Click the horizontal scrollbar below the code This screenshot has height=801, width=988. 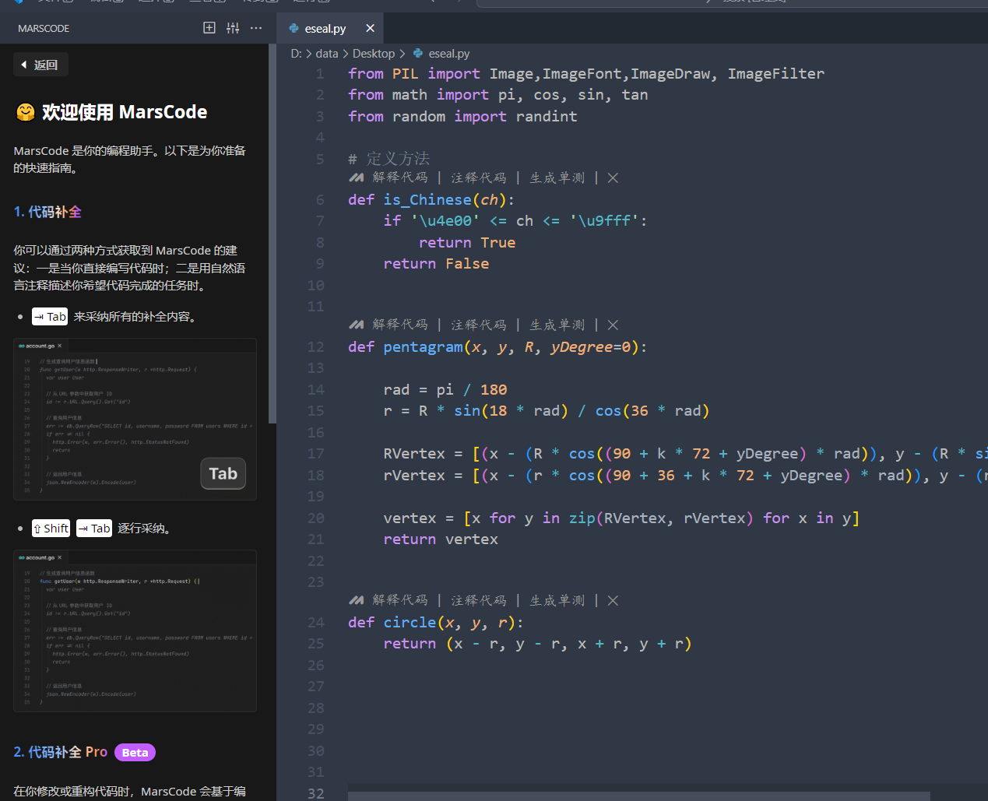pyautogui.click(x=638, y=793)
